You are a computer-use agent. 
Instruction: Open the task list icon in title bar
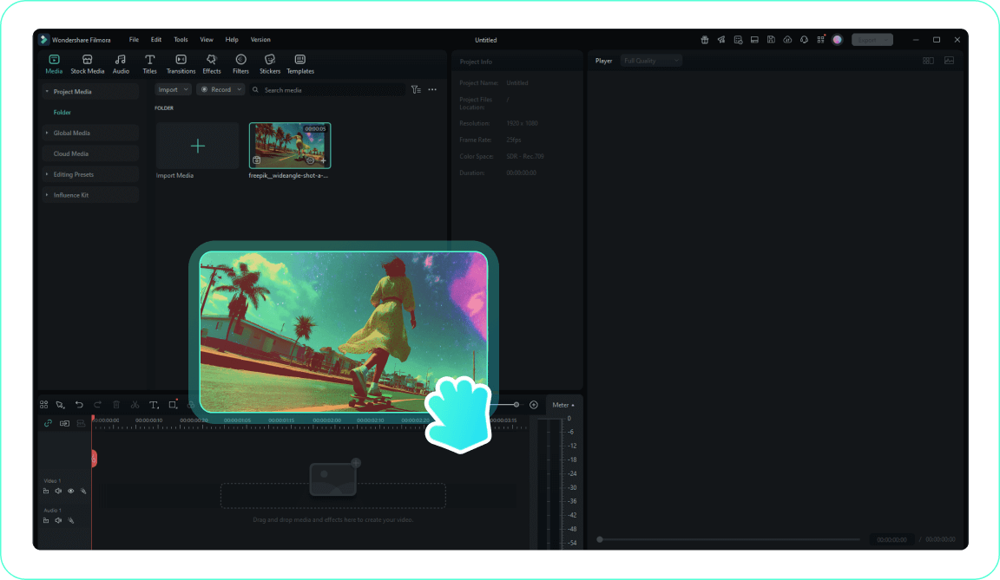click(x=738, y=40)
